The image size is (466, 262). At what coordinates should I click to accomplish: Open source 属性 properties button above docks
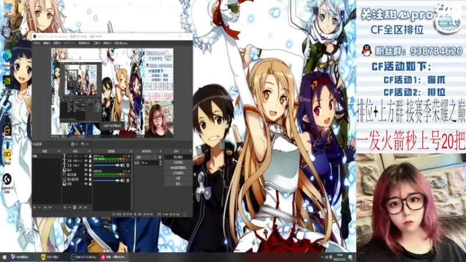pos(75,144)
